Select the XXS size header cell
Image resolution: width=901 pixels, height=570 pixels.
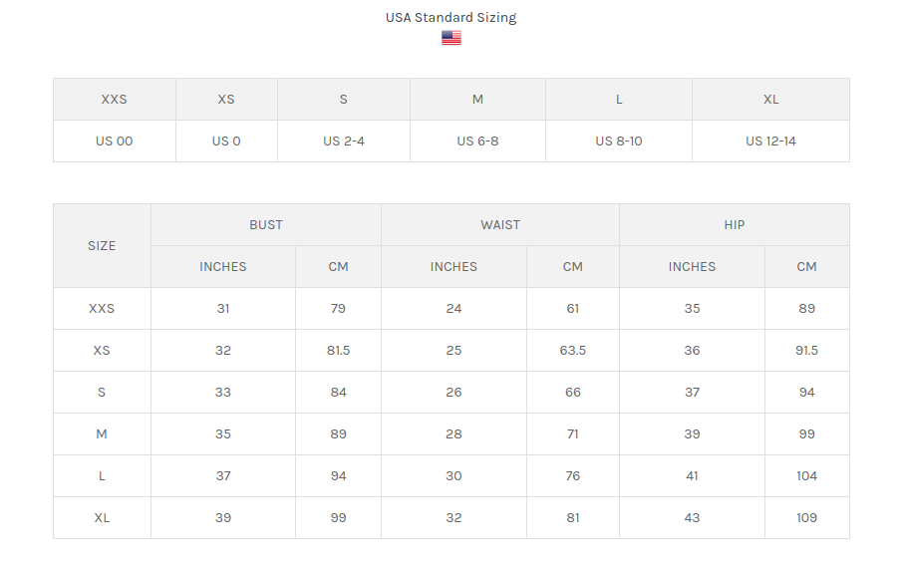115,100
